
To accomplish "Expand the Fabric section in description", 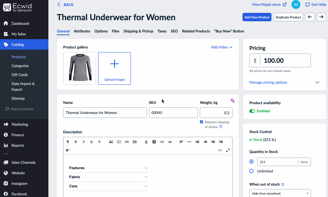I will click(108, 177).
